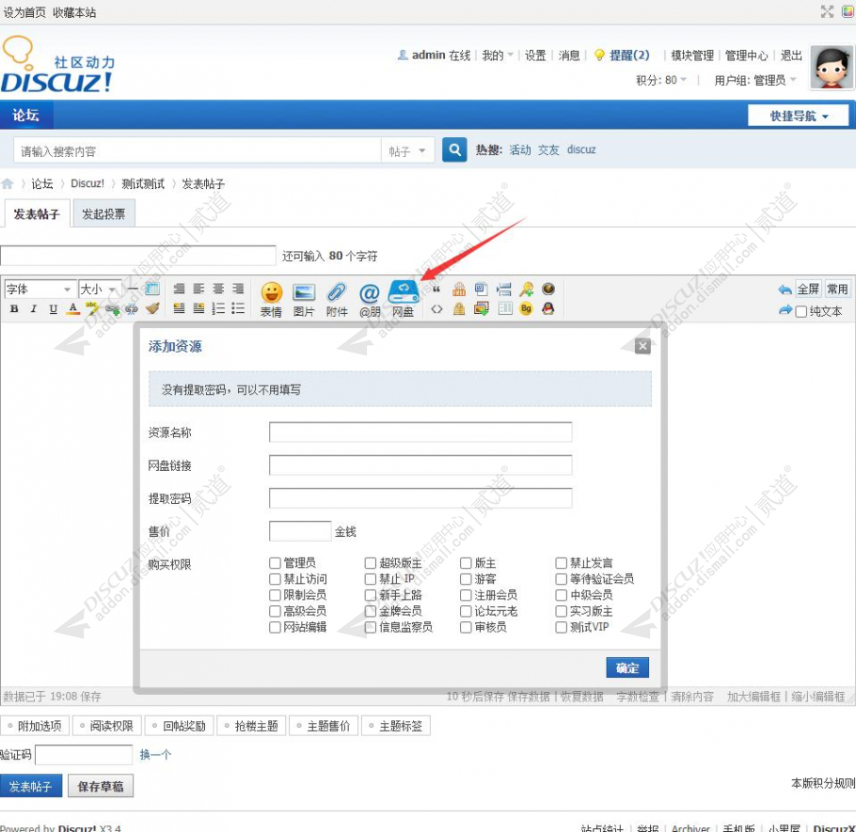Insert link icon in toolbar
The image size is (856, 832).
click(113, 308)
